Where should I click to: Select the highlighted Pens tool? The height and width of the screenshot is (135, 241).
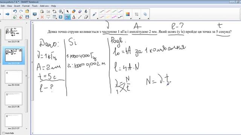point(67,17)
